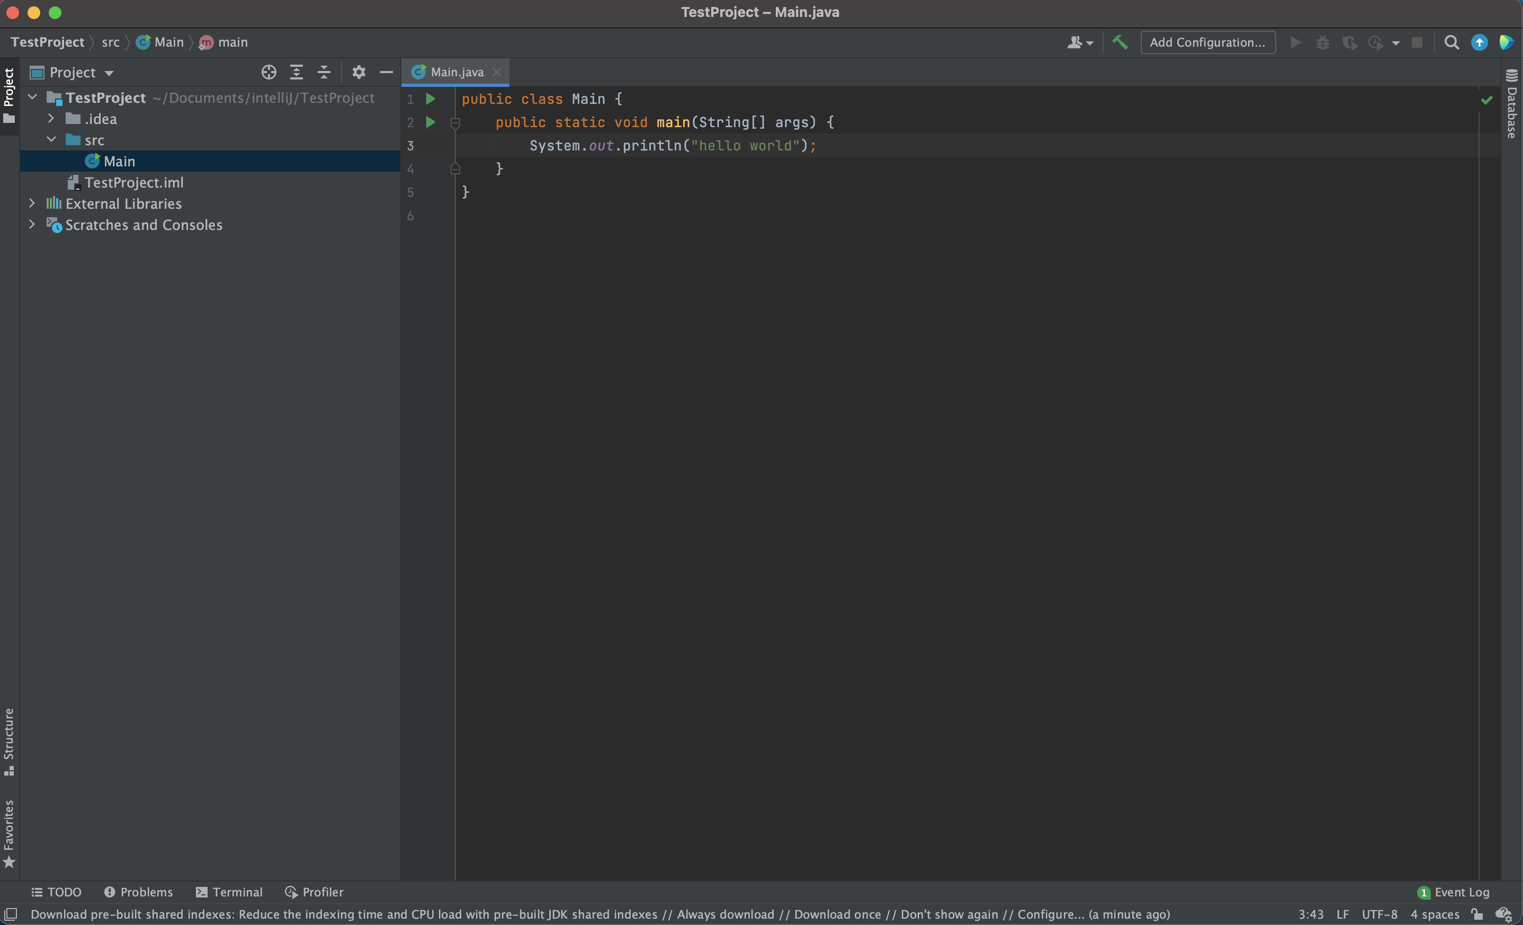This screenshot has height=925, width=1523.
Task: Open the Problems tool window
Action: 138,892
